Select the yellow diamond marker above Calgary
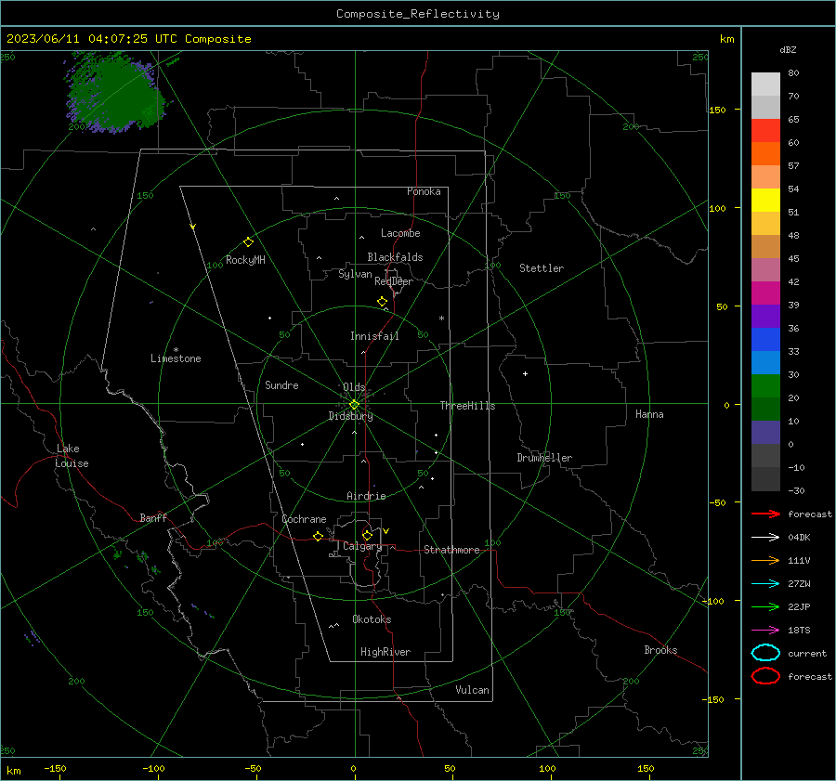836x781 pixels. tap(367, 535)
